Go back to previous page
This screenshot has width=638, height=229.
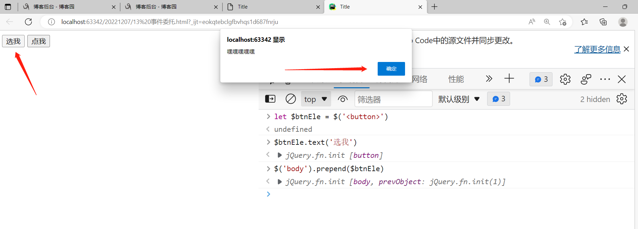click(10, 22)
